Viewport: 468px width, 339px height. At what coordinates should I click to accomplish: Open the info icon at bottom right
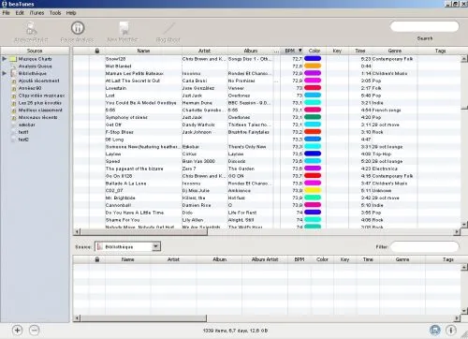pos(451,330)
